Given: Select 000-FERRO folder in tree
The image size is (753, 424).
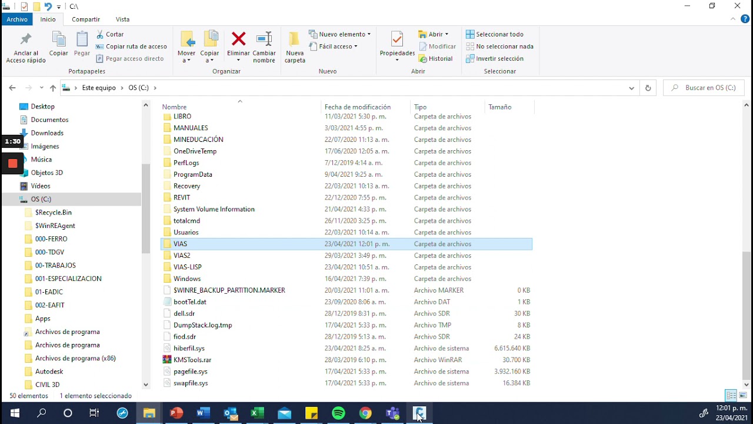Looking at the screenshot, I should click(51, 239).
